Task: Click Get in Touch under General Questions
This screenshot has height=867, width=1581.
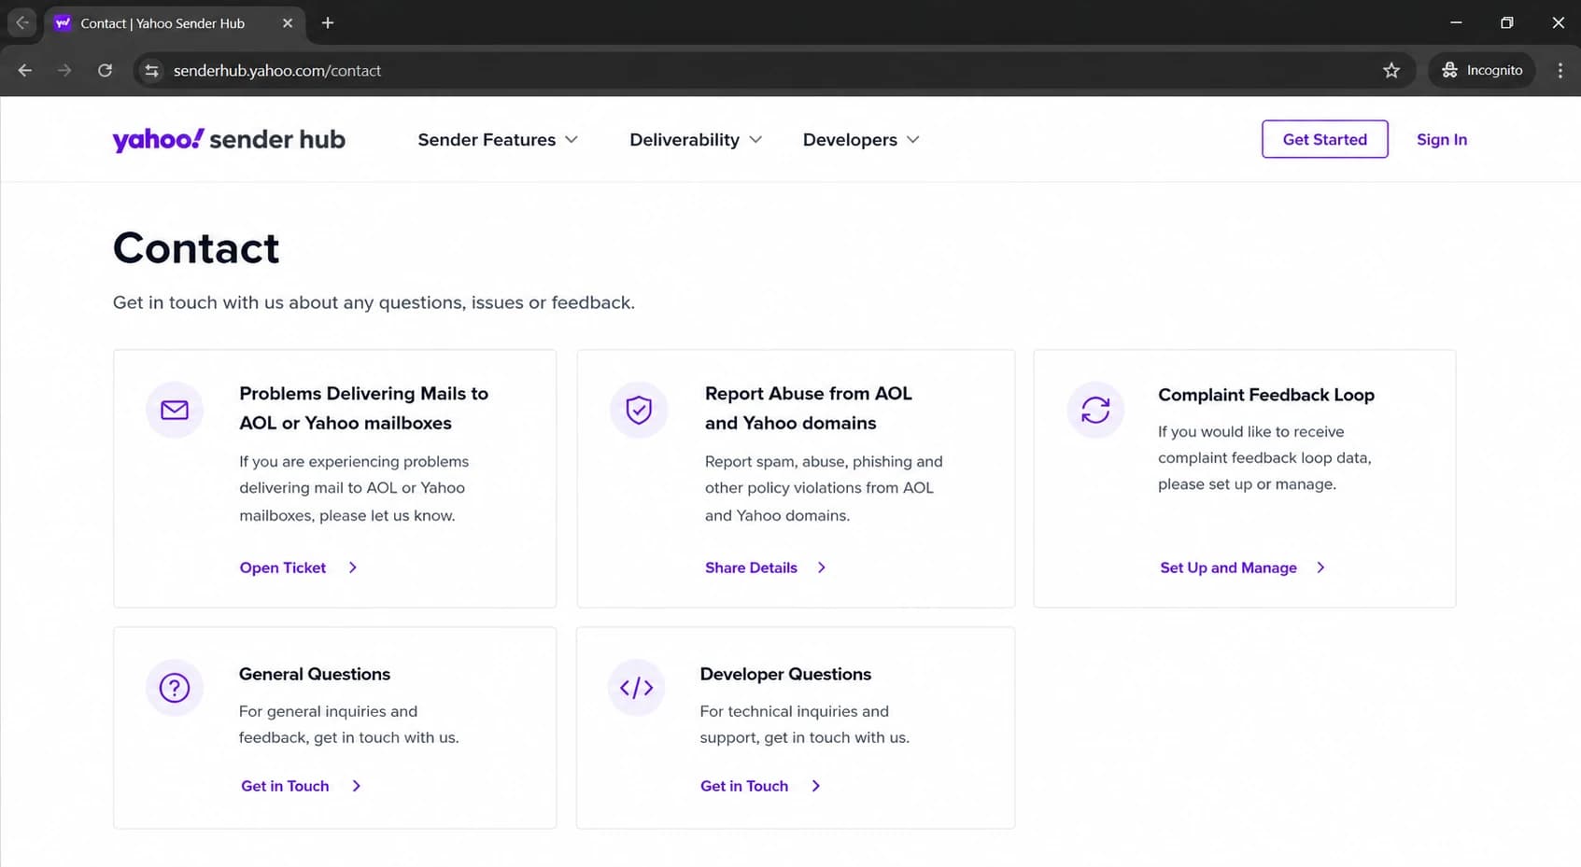Action: tap(285, 786)
